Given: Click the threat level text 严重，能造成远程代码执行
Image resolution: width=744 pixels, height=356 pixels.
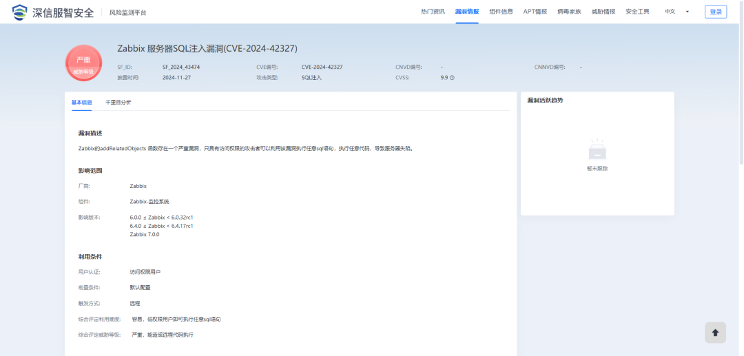Looking at the screenshot, I should pyautogui.click(x=163, y=335).
